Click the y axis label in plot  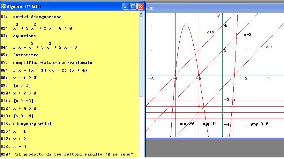pyautogui.click(x=219, y=15)
